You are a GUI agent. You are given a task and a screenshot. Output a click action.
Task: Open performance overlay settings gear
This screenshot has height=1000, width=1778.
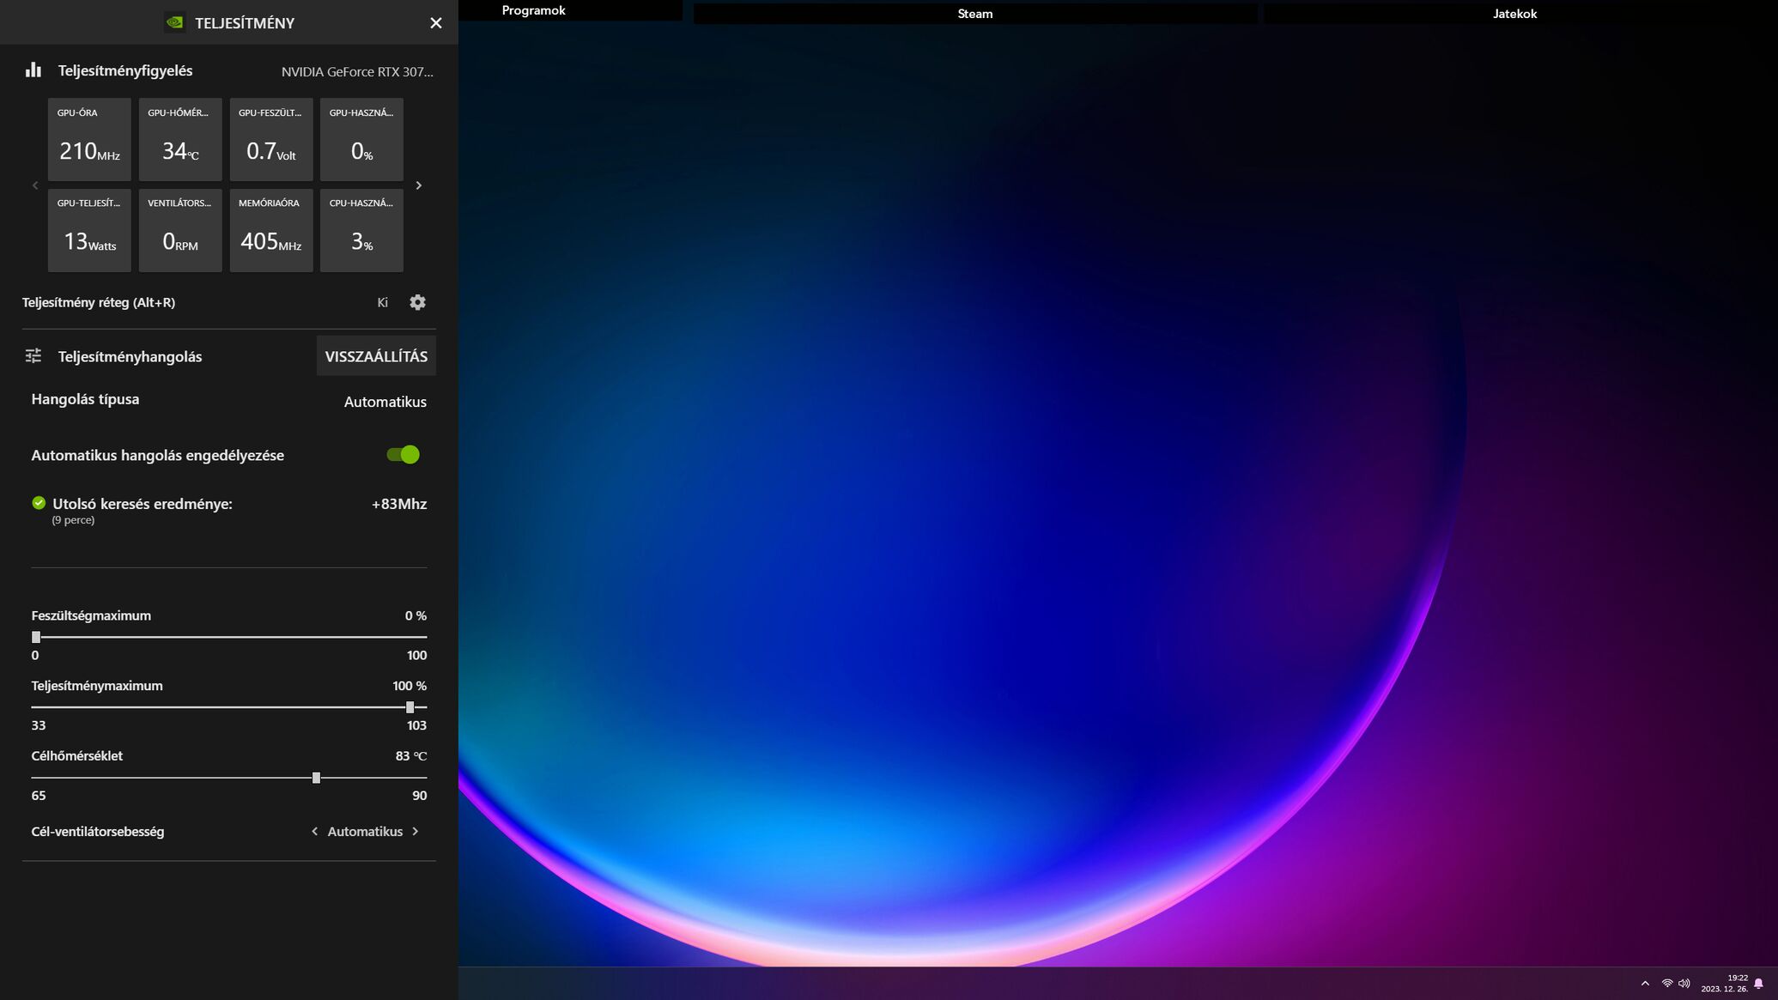point(417,302)
